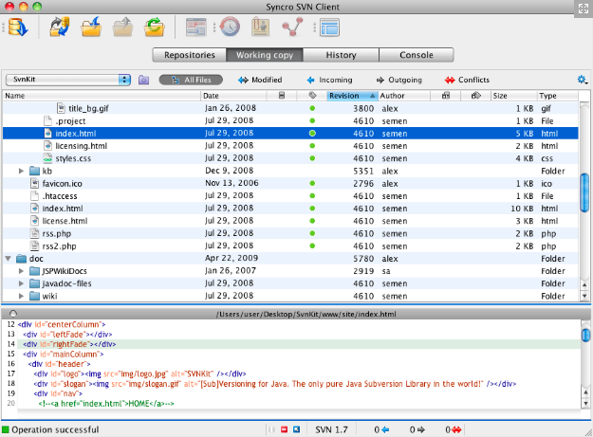Switch to the History tab
The image size is (593, 437).
(342, 55)
